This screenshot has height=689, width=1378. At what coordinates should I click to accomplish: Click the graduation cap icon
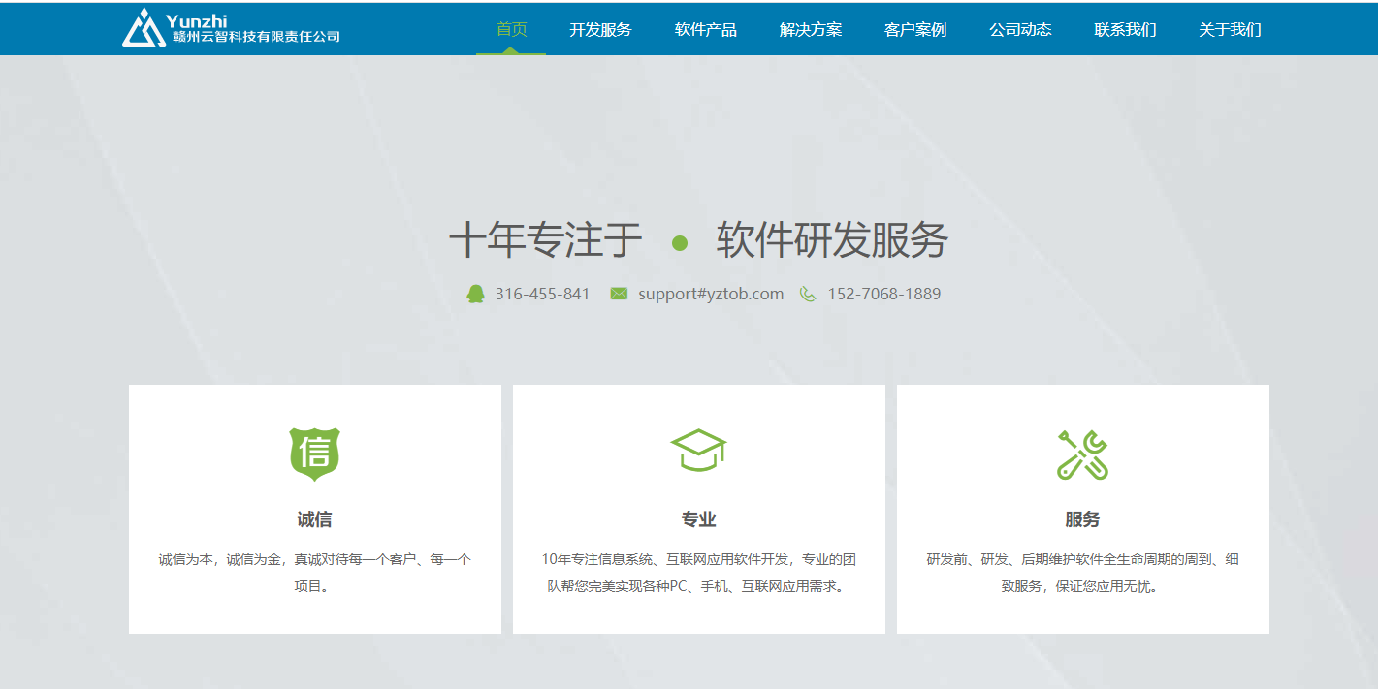coord(698,451)
